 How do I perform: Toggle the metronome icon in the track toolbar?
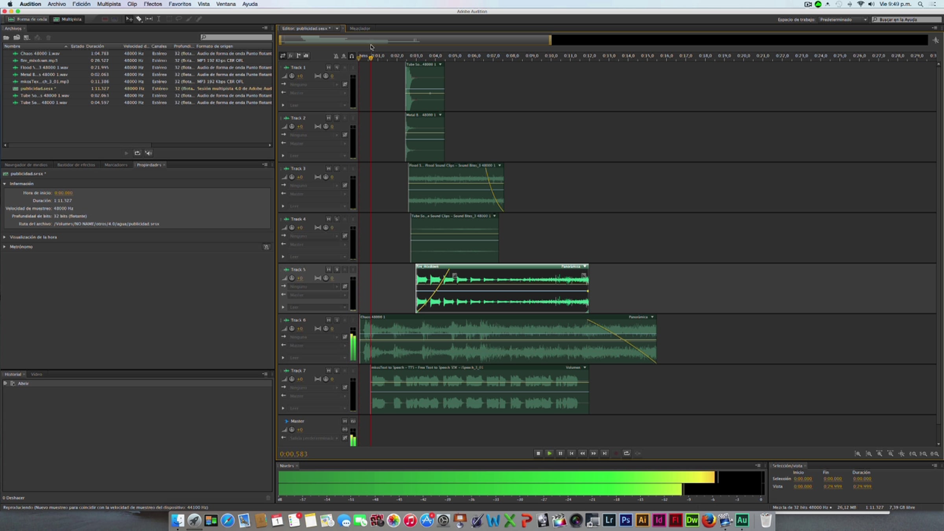[336, 56]
